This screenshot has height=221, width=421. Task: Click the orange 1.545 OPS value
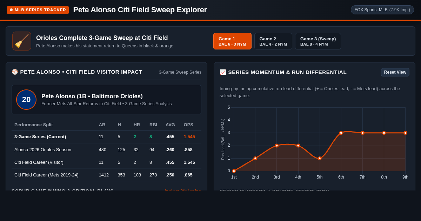coord(189,137)
